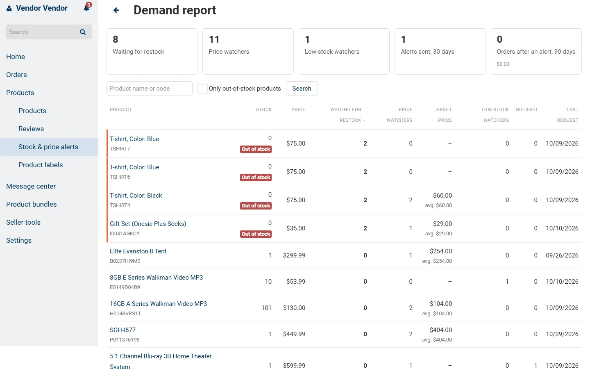Open Product bundles in sidebar
This screenshot has height=369, width=590.
click(x=32, y=204)
